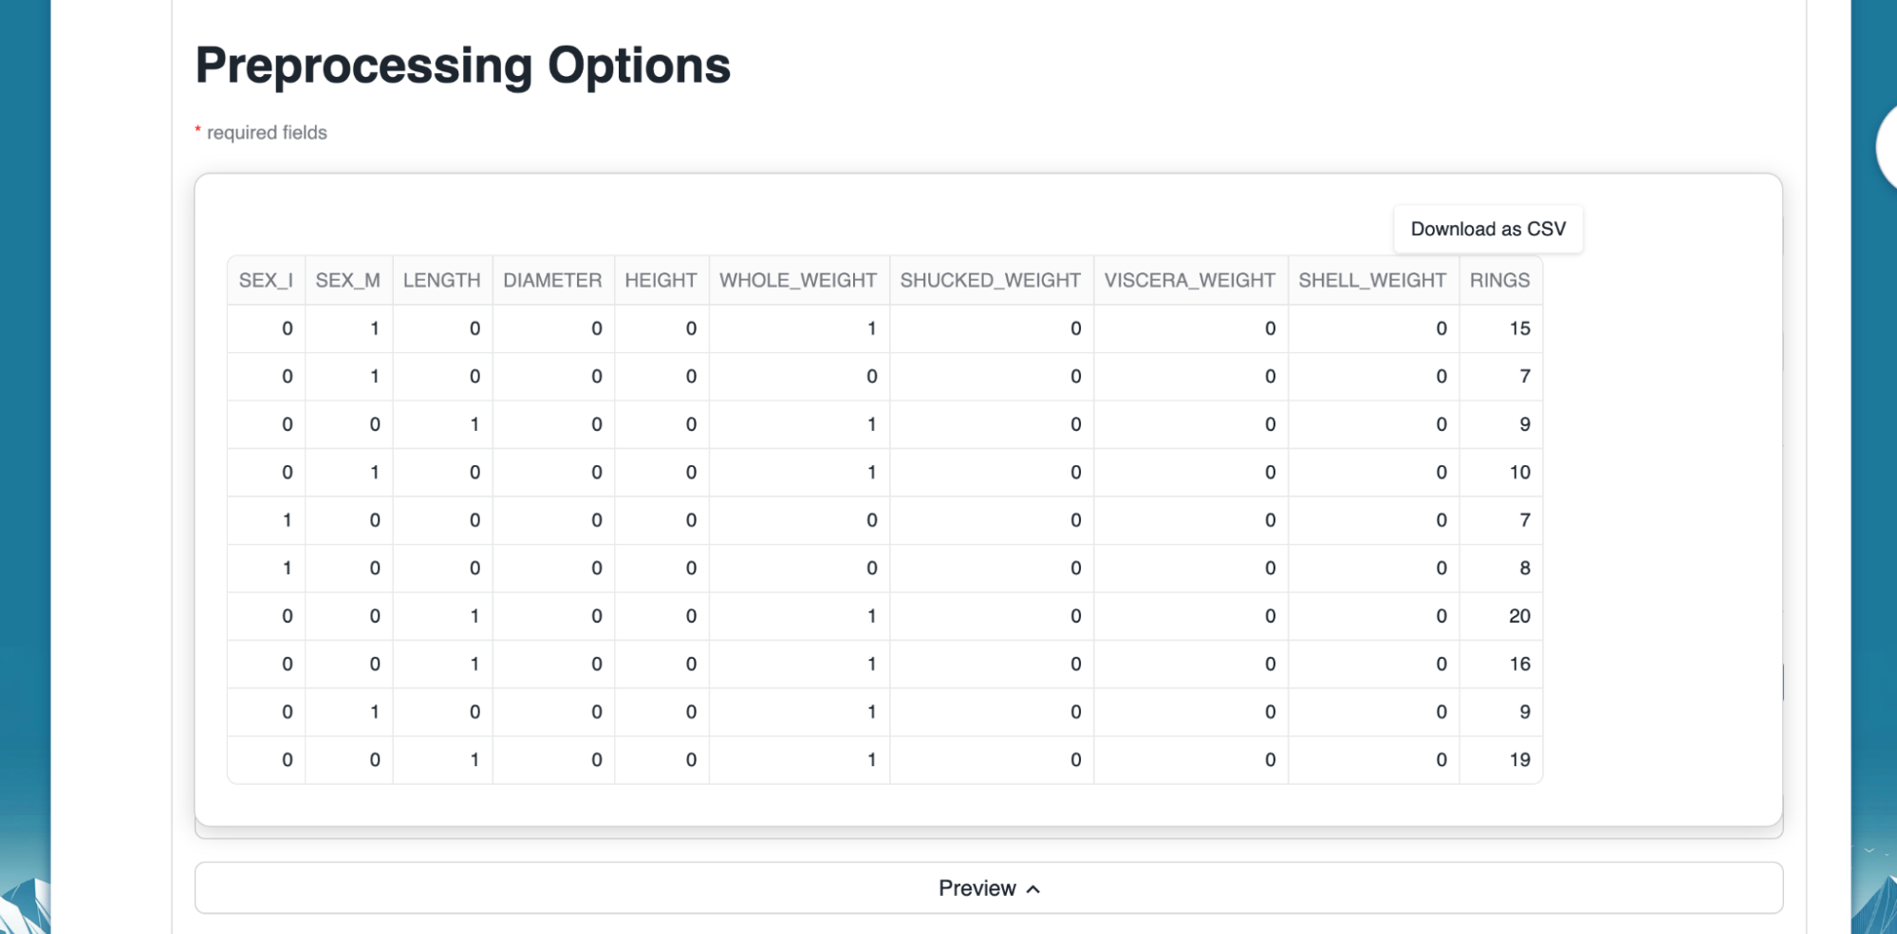Click the HEIGHT column header
This screenshot has width=1897, height=934.
(660, 280)
